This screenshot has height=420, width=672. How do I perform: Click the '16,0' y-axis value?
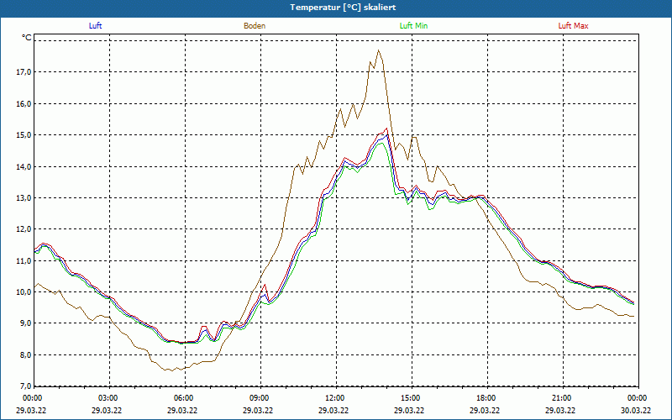[24, 103]
